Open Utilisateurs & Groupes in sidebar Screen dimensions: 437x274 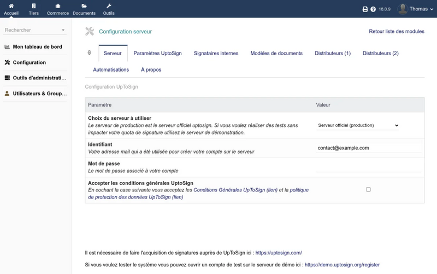39,94
